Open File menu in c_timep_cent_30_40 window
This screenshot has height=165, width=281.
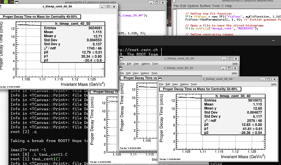click(161, 84)
